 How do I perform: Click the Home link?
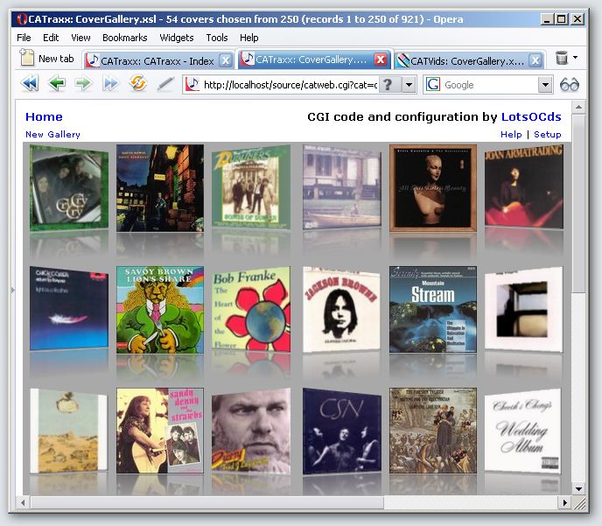(x=44, y=116)
